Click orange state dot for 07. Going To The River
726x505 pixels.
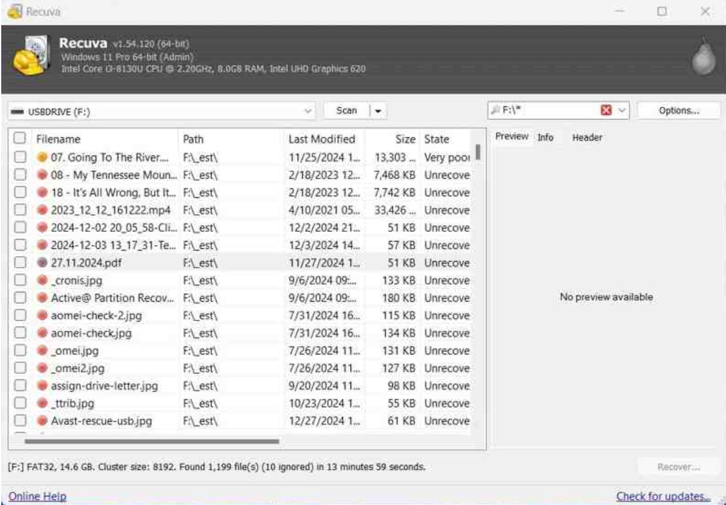click(42, 157)
